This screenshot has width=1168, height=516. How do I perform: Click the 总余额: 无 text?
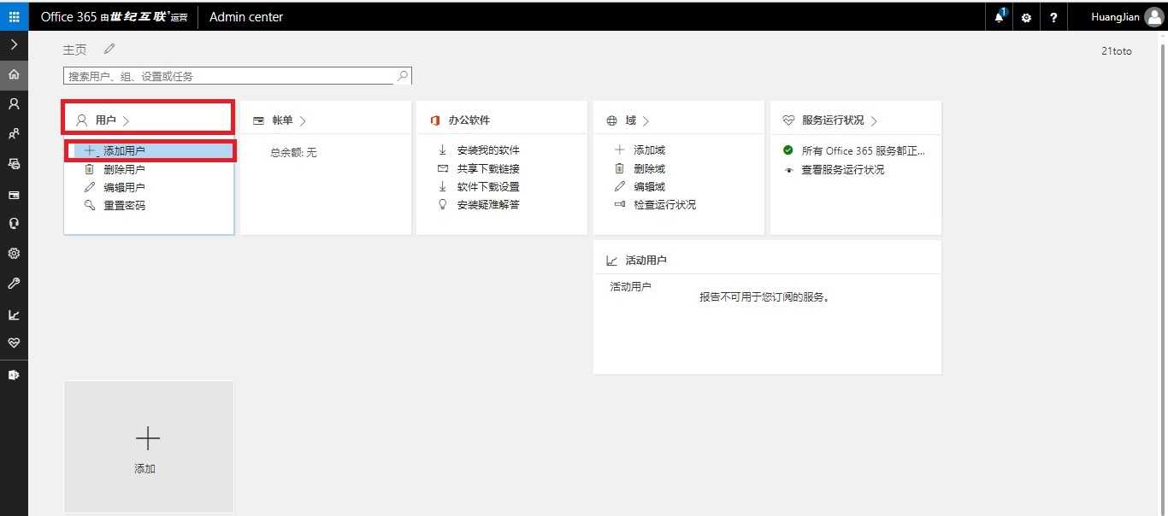[293, 152]
